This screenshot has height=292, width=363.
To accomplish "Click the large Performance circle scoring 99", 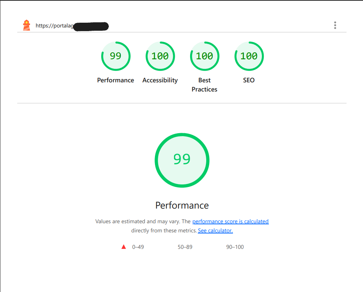I will tap(182, 160).
